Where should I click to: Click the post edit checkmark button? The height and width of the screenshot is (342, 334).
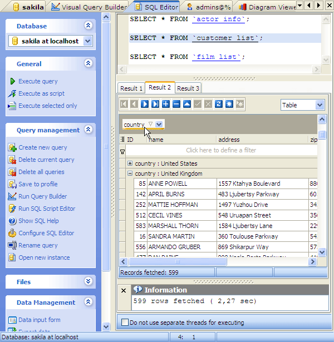click(x=198, y=104)
